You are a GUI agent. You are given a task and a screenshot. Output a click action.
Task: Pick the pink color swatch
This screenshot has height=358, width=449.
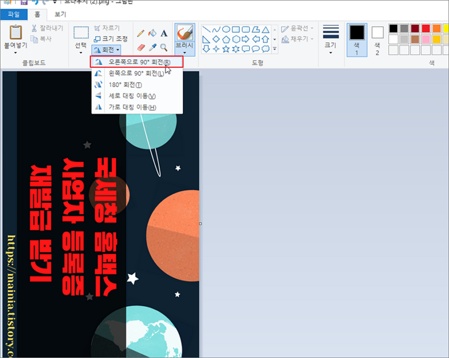426,39
